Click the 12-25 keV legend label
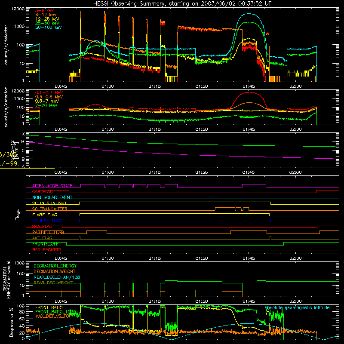The image size is (344, 344). click(47, 19)
